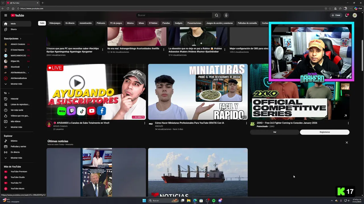Start voice search with the microphone icon

(226, 15)
